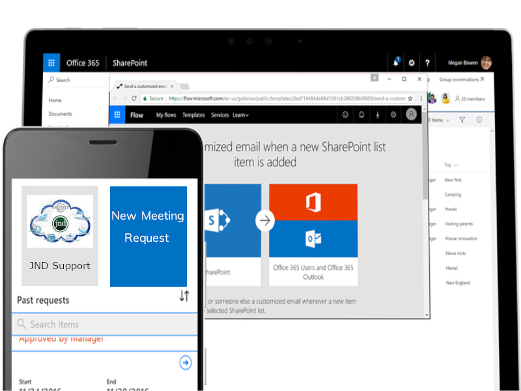Minimize the browser window
Viewport: 521px width, 391px height.
click(389, 79)
